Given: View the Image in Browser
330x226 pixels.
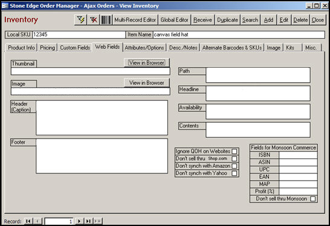Looking at the screenshot, I should tap(147, 83).
